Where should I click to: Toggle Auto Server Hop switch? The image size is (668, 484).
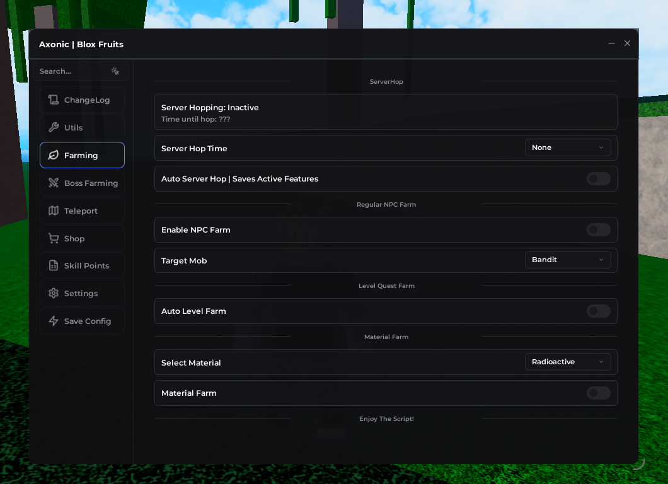click(599, 179)
